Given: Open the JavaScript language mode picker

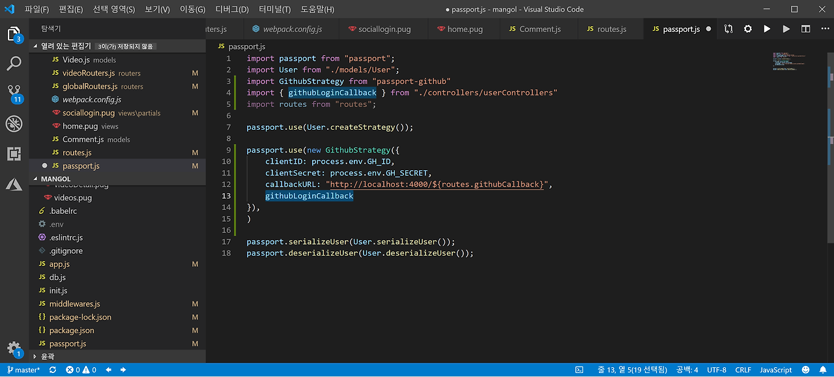Looking at the screenshot, I should click(775, 370).
